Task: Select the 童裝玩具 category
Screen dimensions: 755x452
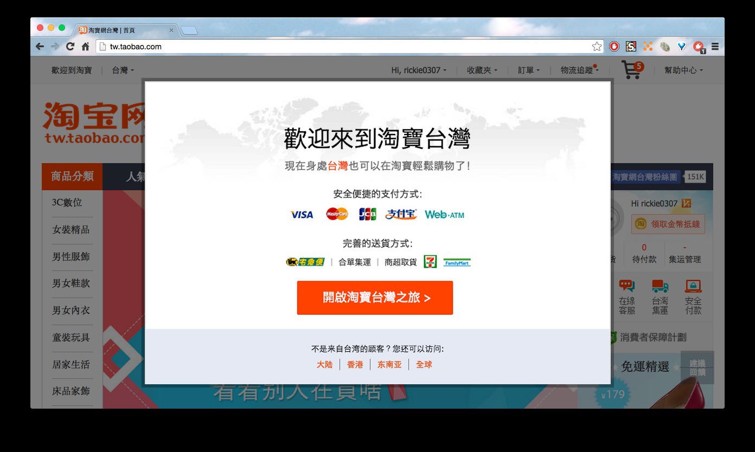Action: point(71,337)
